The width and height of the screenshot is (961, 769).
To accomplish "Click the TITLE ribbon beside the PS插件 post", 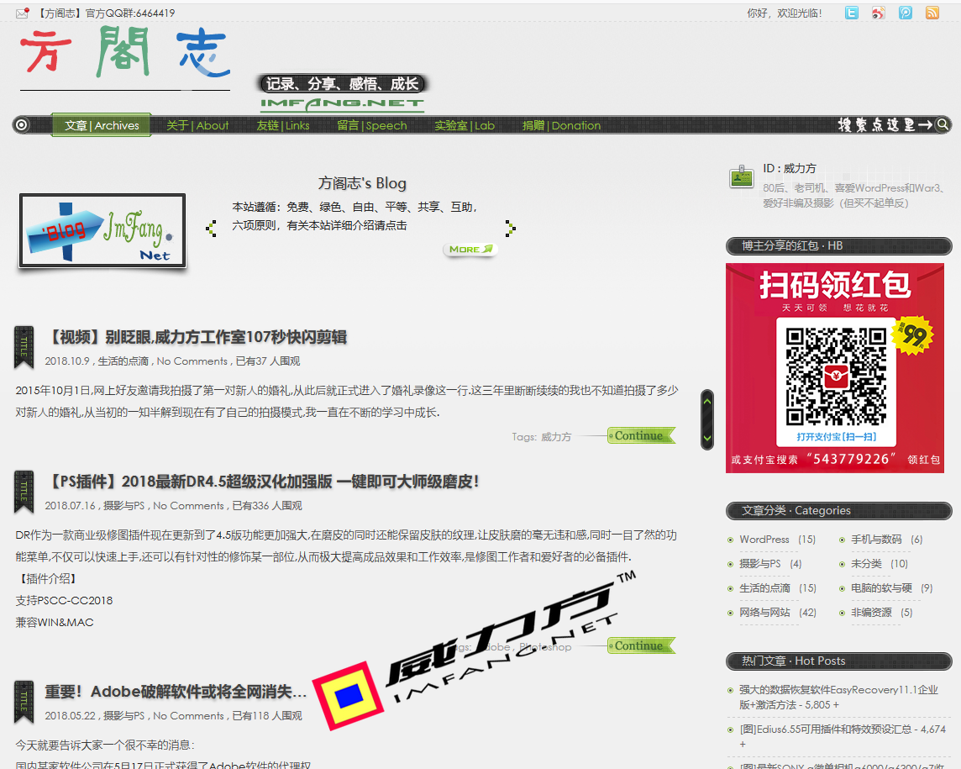I will [24, 492].
